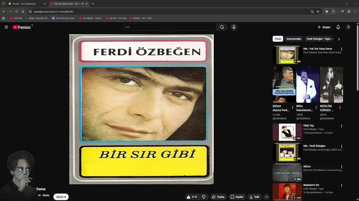Open Mix'im playlist thumbnail

[287, 173]
